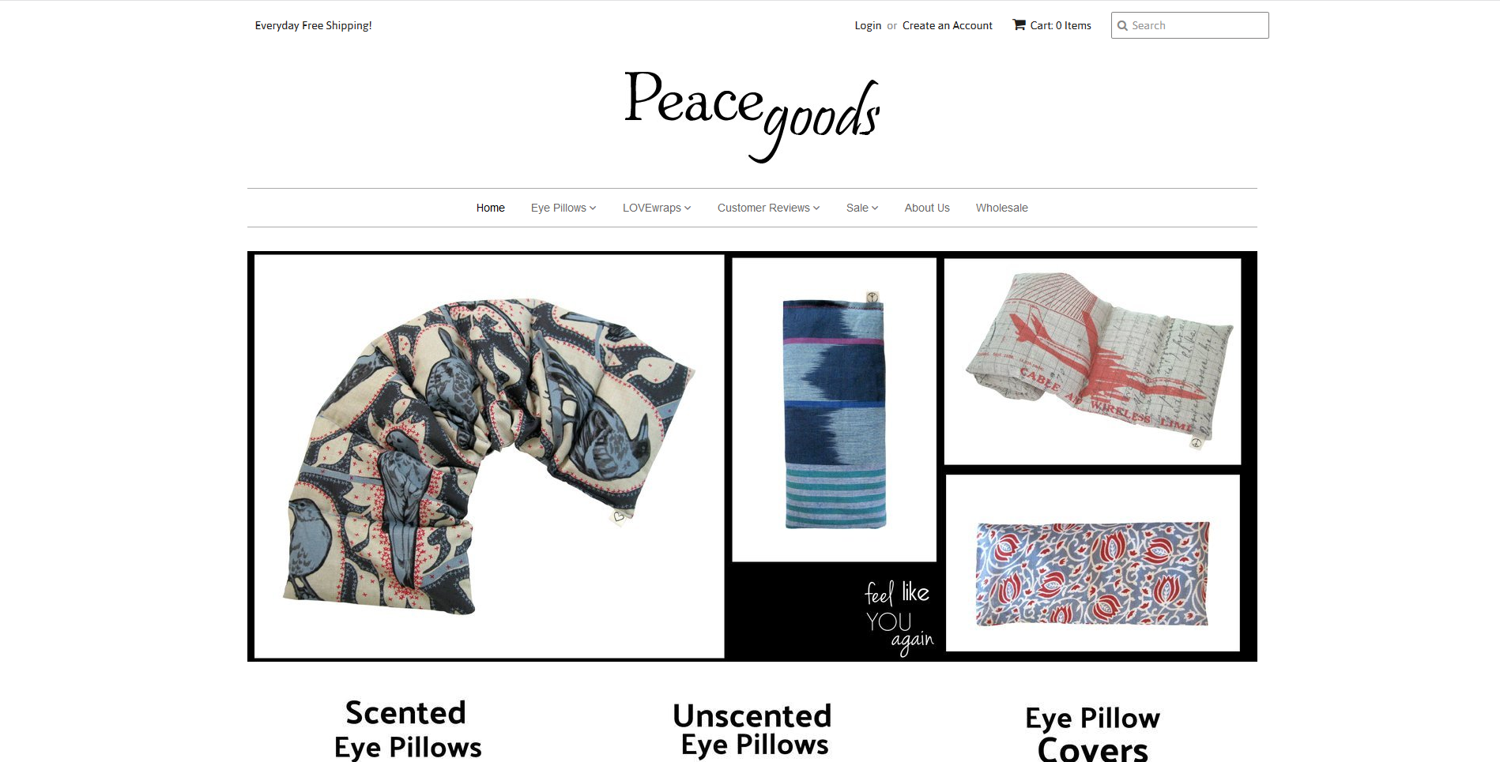Click the blue striped eye pillow image
Screen dimensions: 1500x762
834,410
